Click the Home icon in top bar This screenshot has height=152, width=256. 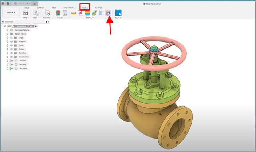pos(35,4)
